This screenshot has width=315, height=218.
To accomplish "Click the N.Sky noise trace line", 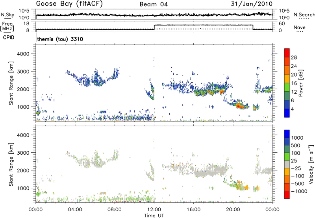I will tap(154, 15).
